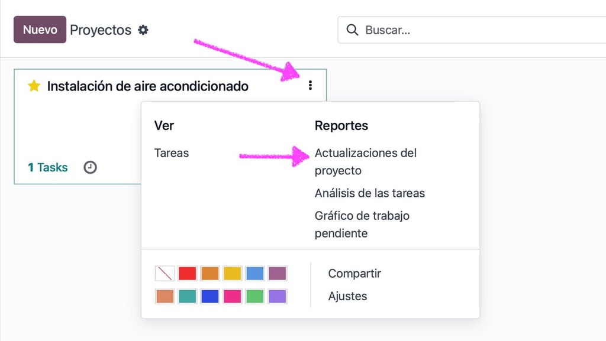Viewport: 606px width, 341px height.
Task: Pick the green color swatch
Action: (254, 296)
